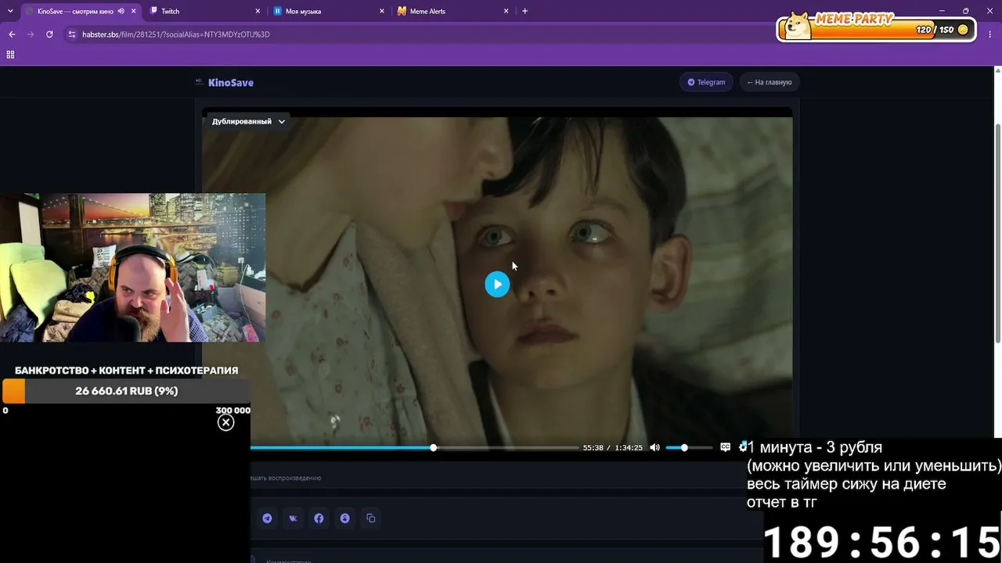Share the film via Telegram icon
This screenshot has height=563, width=1002.
pyautogui.click(x=268, y=518)
